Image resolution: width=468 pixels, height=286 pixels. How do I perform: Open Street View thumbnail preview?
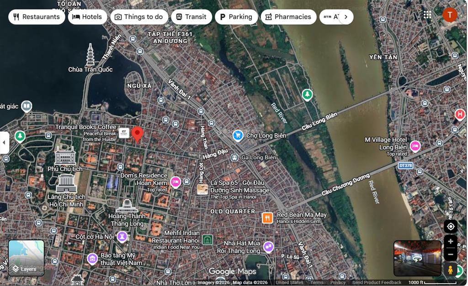click(x=417, y=258)
